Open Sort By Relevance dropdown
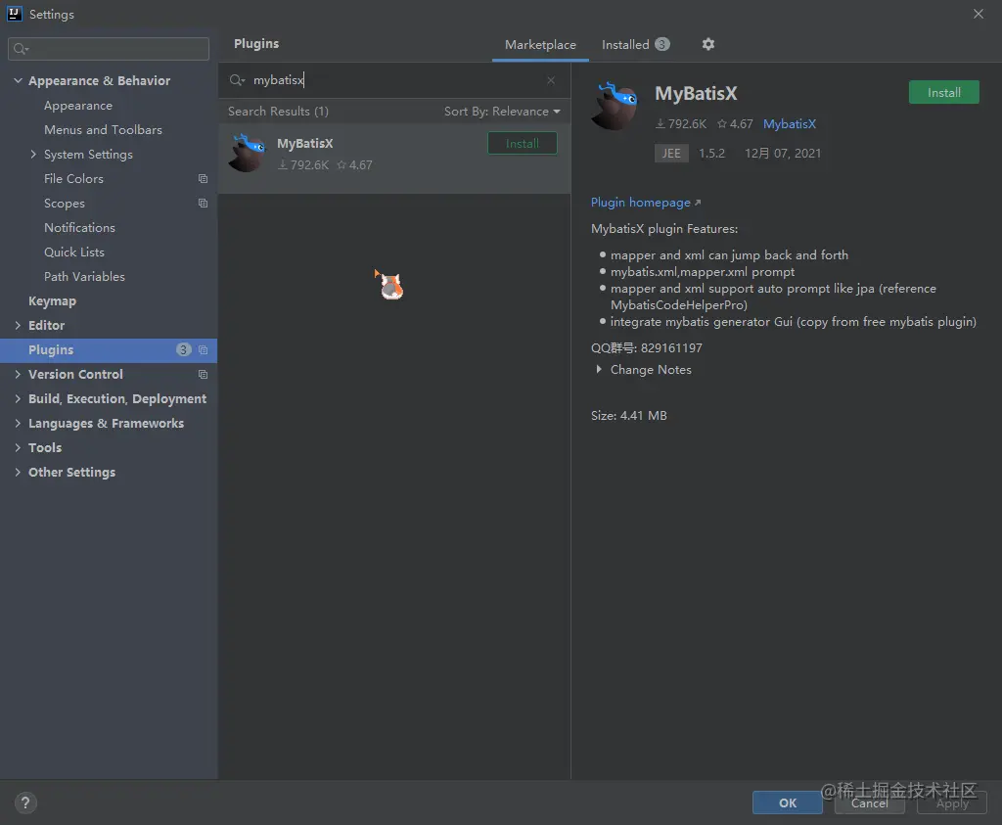The height and width of the screenshot is (825, 1002). point(502,112)
